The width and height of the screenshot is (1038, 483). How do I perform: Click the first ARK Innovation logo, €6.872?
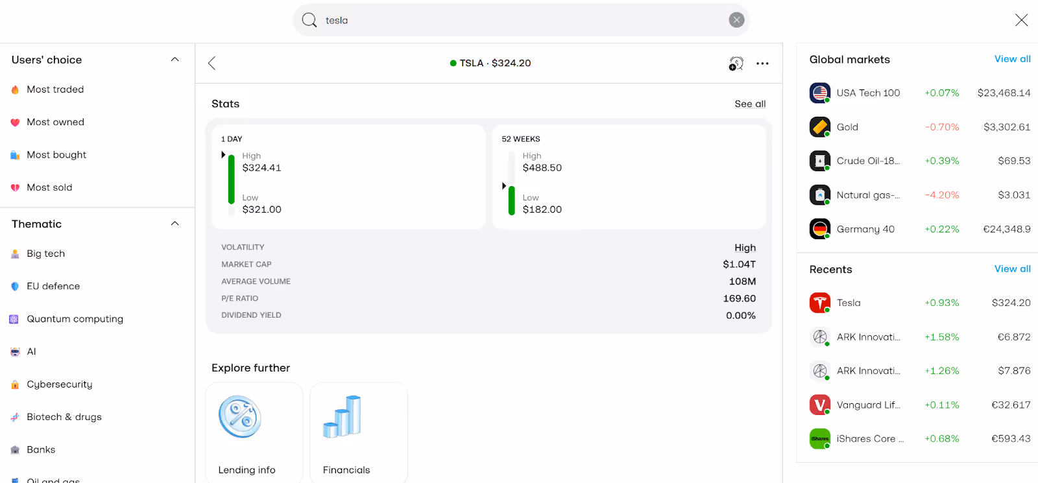click(x=820, y=337)
